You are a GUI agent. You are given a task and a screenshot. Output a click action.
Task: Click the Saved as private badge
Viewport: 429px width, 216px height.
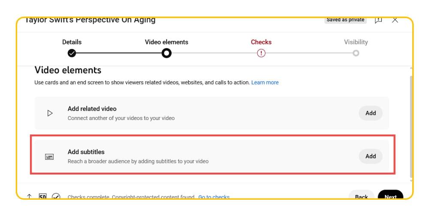(345, 20)
